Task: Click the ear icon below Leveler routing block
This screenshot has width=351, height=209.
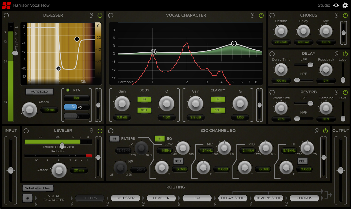Action: [x=179, y=203]
